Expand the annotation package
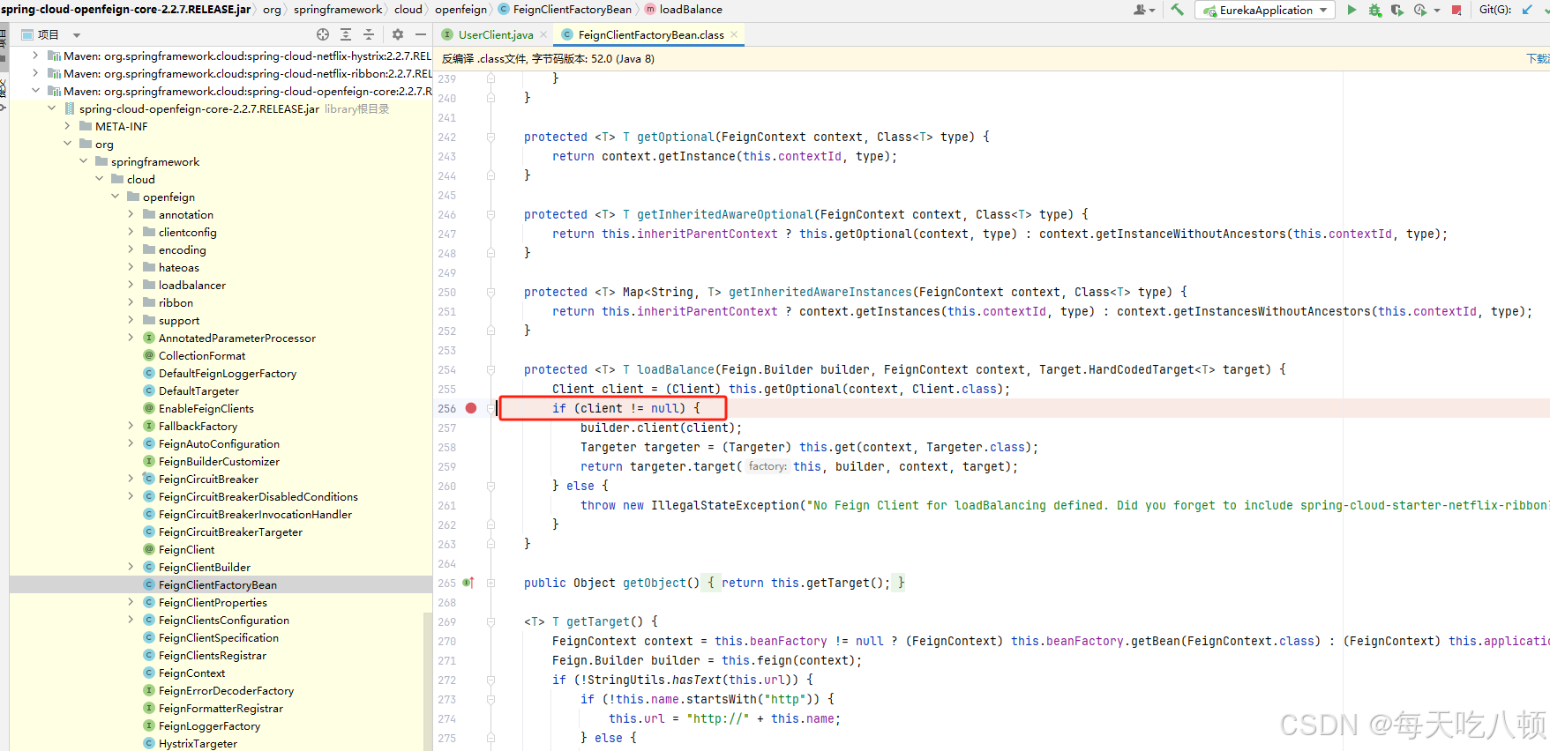The image size is (1550, 751). [x=131, y=214]
